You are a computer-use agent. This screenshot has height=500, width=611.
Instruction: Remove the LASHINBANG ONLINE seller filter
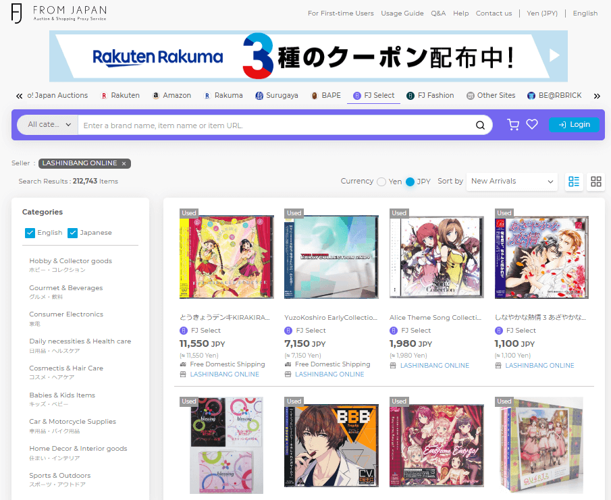pos(124,163)
